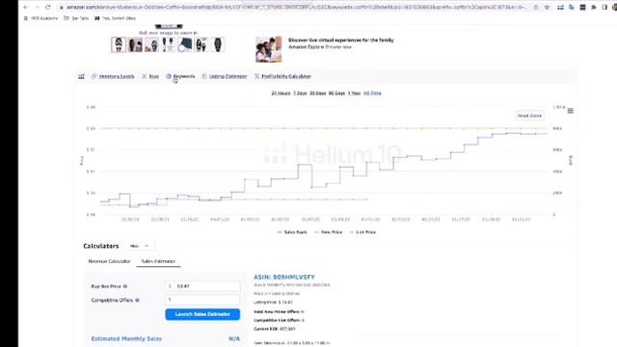Click the Buy Box Price info icon
This screenshot has height=347, width=617.
coord(125,286)
